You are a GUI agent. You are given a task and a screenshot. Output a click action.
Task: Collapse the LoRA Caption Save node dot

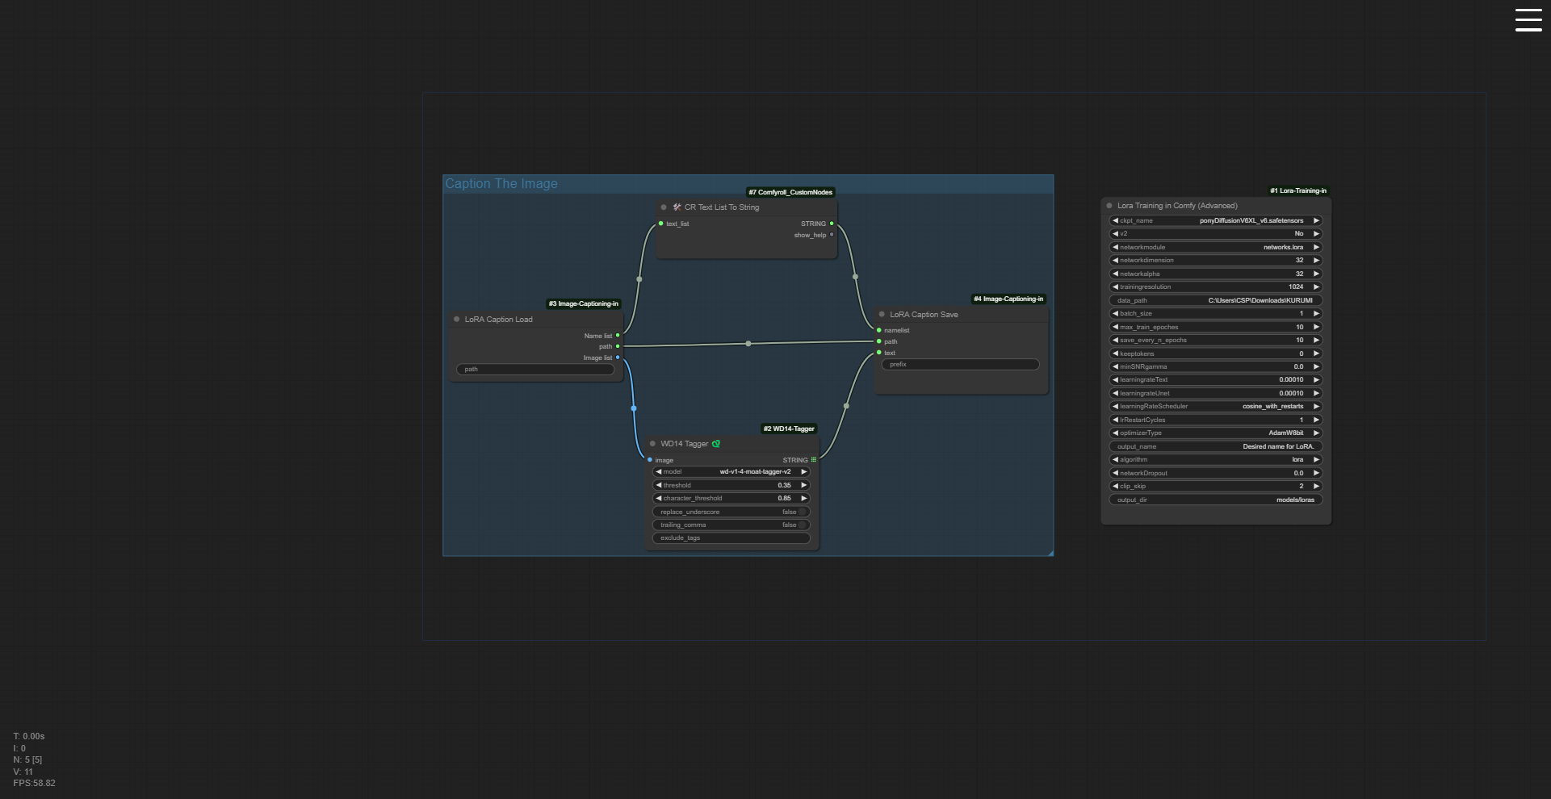click(882, 315)
